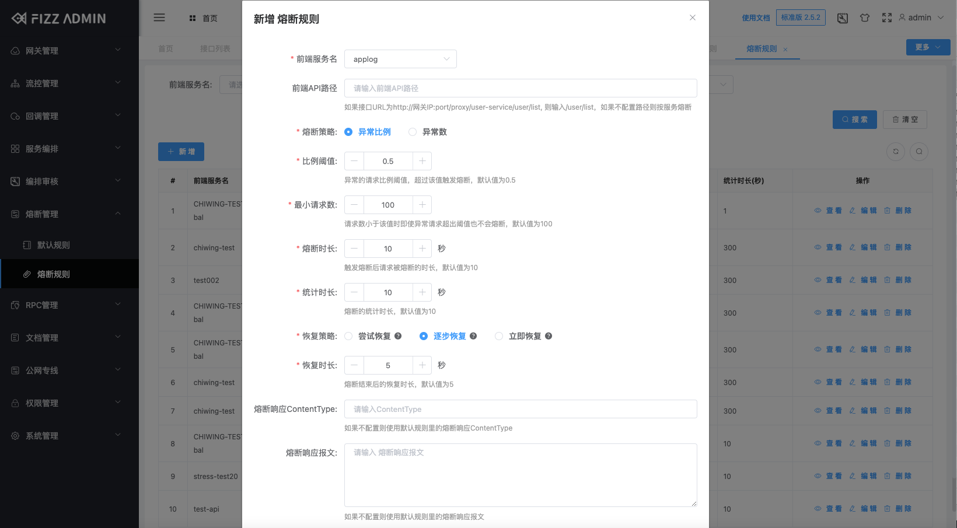Choose the 立即恢复 recovery strategy

point(518,336)
